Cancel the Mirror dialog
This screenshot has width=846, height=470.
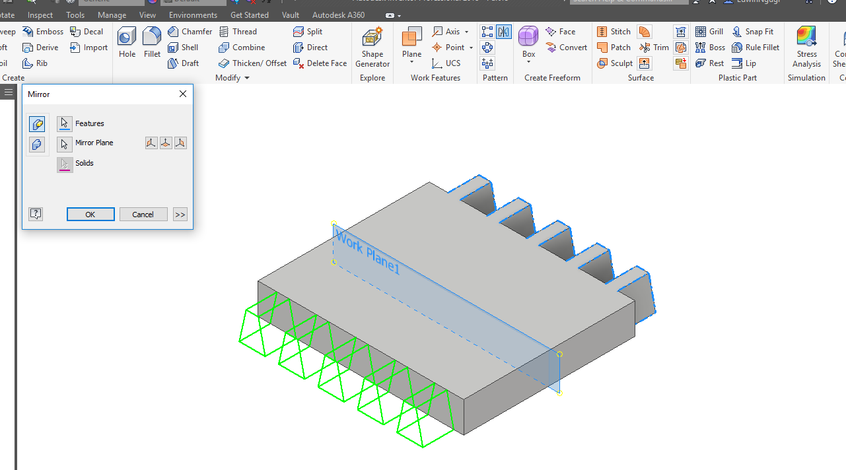[143, 215]
